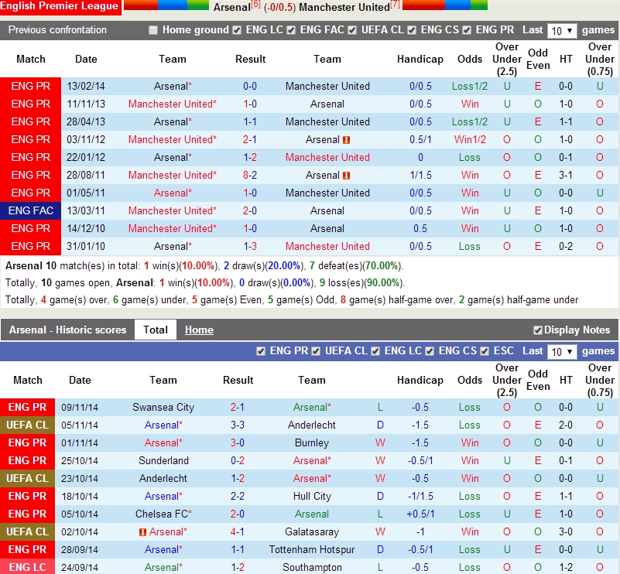Image resolution: width=620 pixels, height=574 pixels.
Task: Click the 0-0 result on 13/02/14
Action: (x=250, y=86)
